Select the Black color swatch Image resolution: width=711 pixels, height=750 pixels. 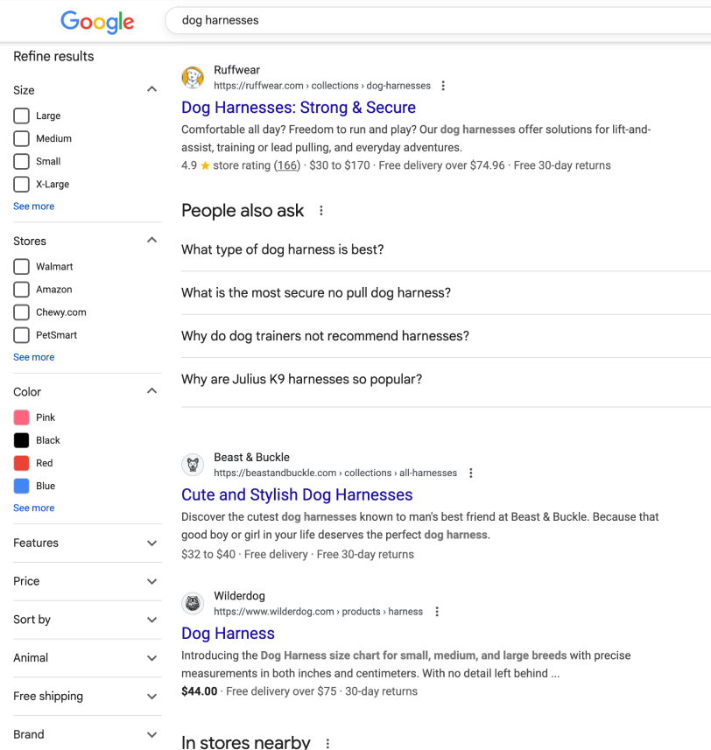pos(22,440)
